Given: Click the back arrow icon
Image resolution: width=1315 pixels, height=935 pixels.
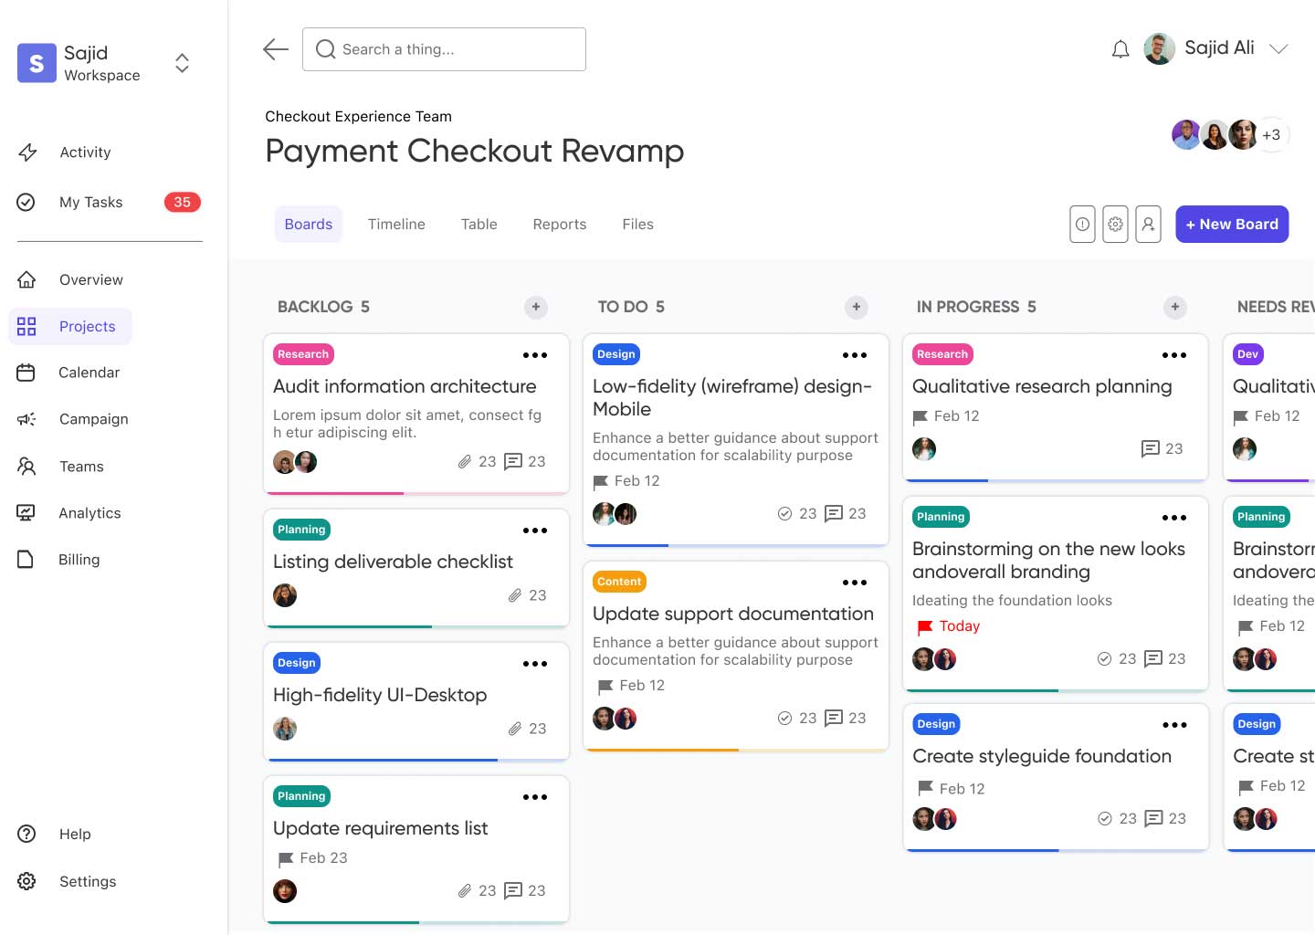Looking at the screenshot, I should tap(276, 49).
